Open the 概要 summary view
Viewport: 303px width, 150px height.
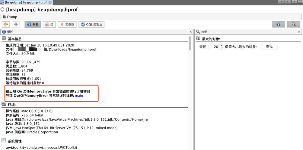click(x=33, y=24)
